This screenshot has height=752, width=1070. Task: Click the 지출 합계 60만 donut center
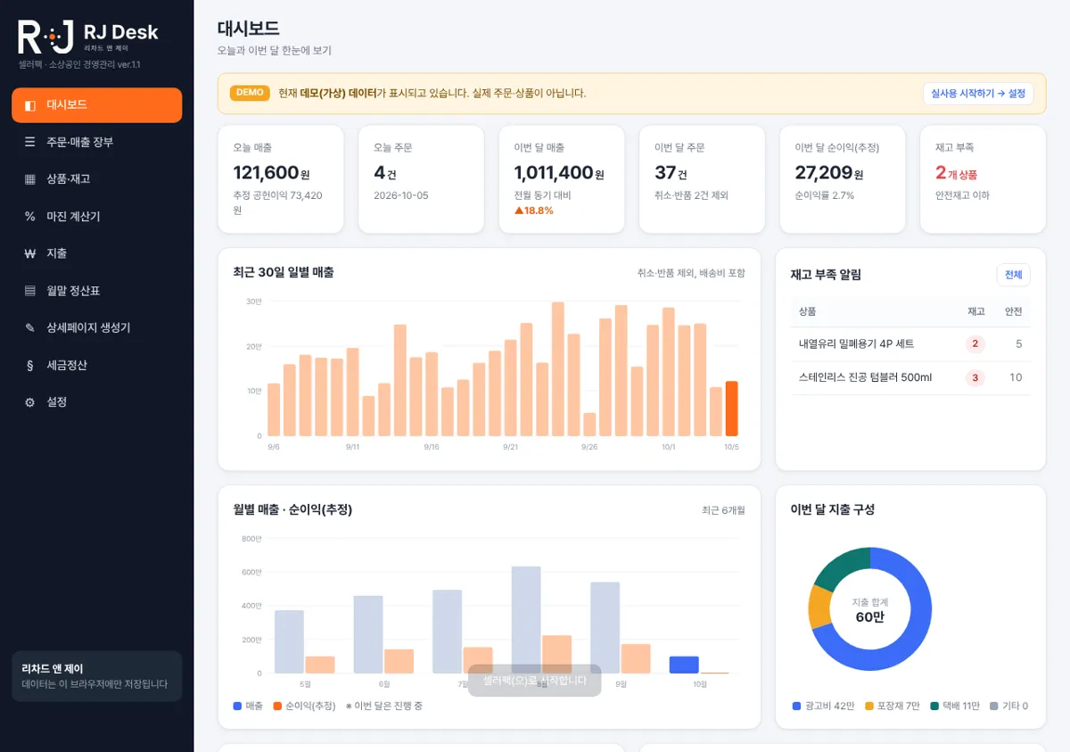pos(870,610)
